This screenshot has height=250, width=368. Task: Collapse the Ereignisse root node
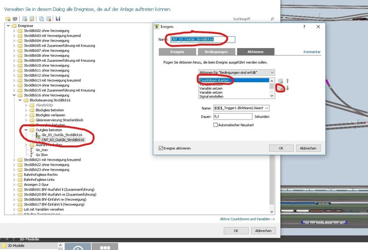8,26
